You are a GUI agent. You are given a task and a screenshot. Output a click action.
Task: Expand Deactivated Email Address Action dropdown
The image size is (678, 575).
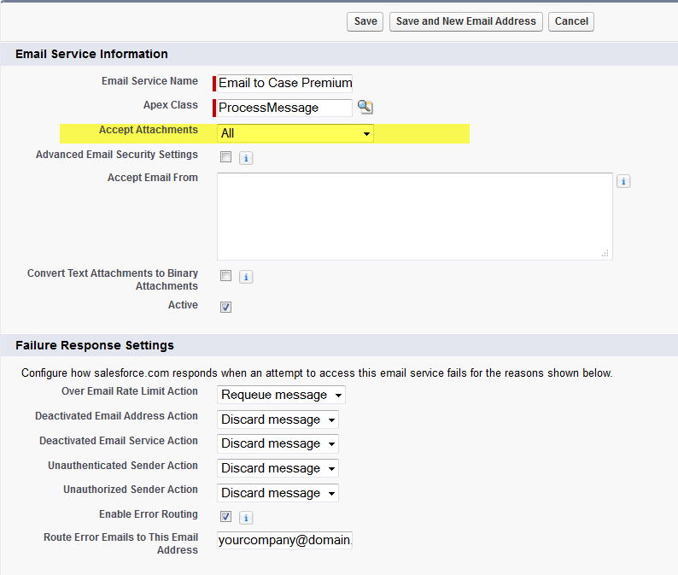[x=278, y=420]
